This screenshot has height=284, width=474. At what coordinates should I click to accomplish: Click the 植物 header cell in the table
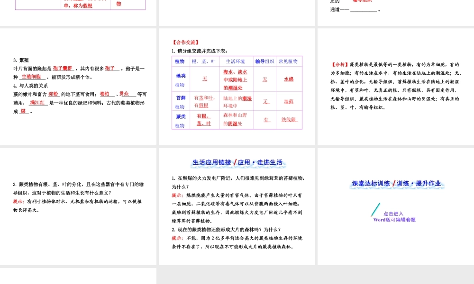click(x=180, y=61)
